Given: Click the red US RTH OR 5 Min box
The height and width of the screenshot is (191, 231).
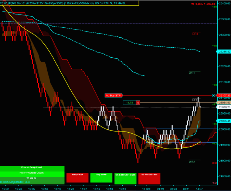Looking at the screenshot, I should [149, 179].
